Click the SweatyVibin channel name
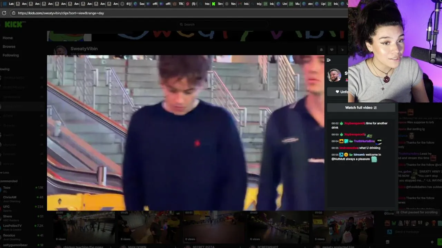This screenshot has height=248, width=442. click(x=84, y=49)
